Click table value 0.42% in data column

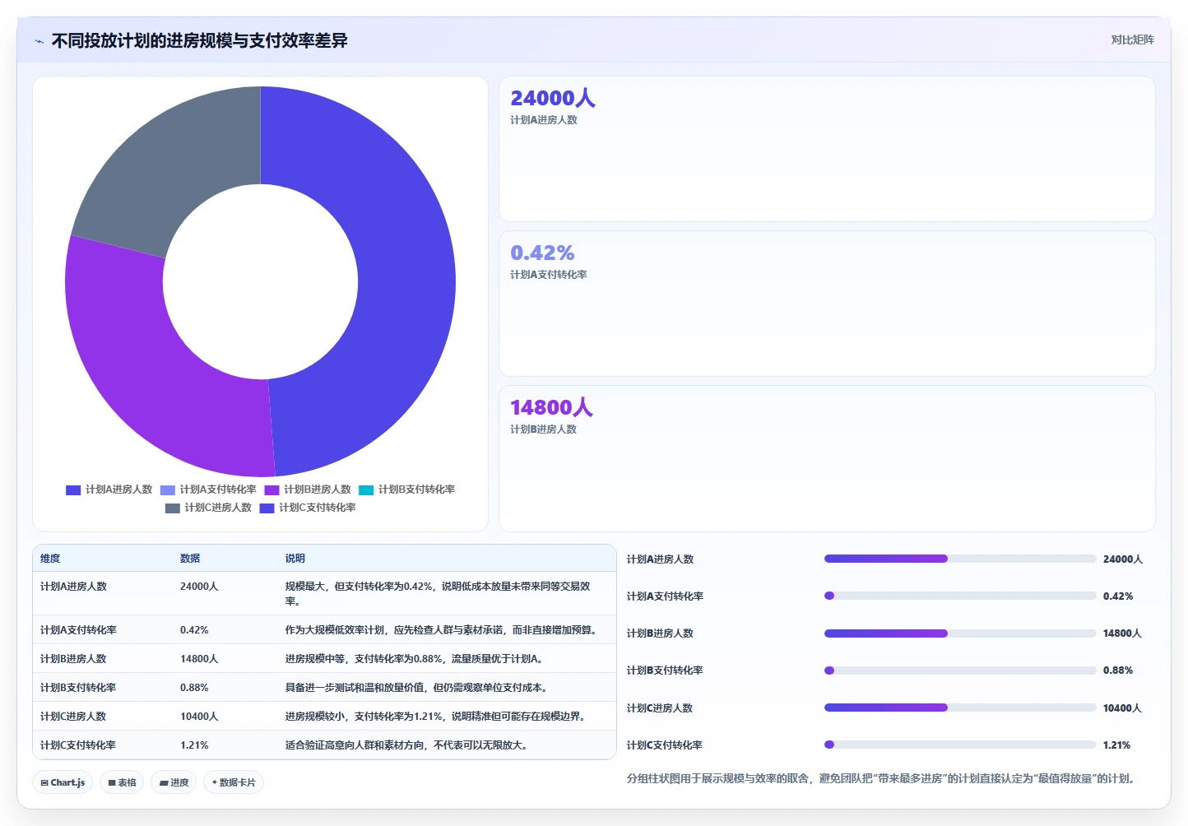pyautogui.click(x=194, y=630)
